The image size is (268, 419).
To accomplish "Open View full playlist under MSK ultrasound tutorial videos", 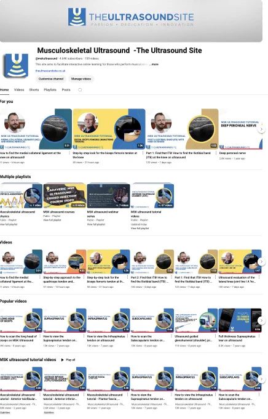I will tap(140, 228).
